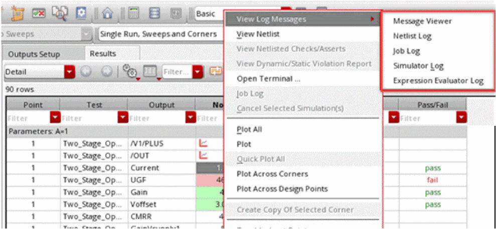Switch to the Outputs Setup tab
The height and width of the screenshot is (229, 496).
pyautogui.click(x=34, y=54)
